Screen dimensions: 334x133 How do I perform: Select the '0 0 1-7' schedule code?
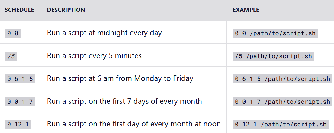(20, 102)
